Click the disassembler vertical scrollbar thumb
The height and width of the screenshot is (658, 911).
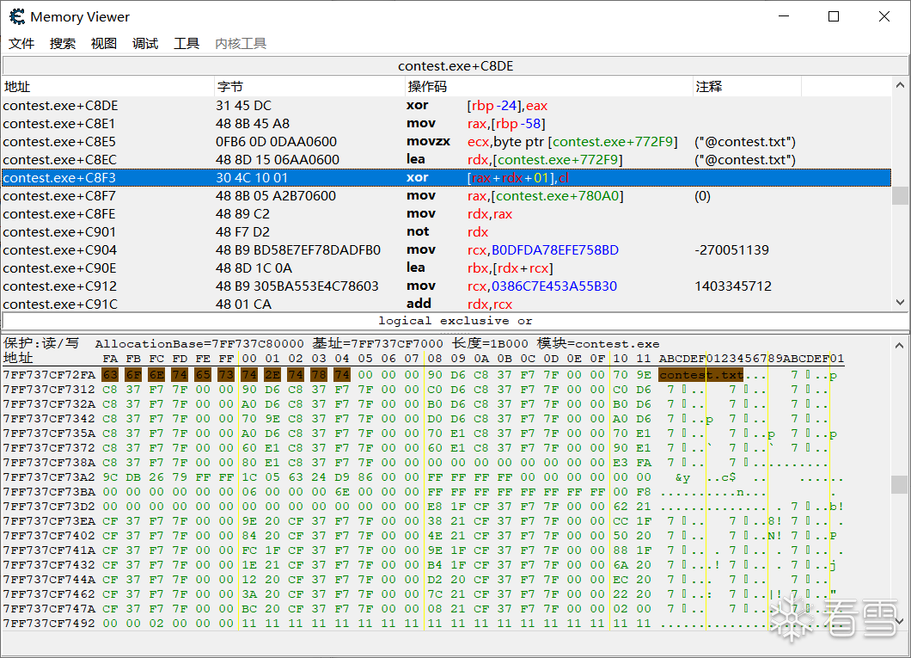[900, 196]
